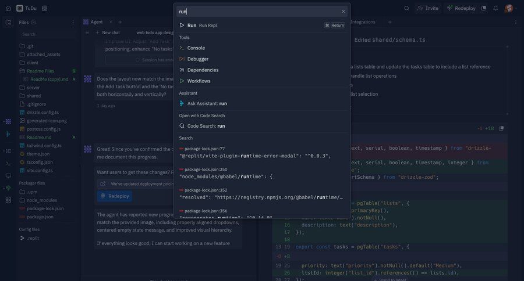This screenshot has height=281, width=524.
Task: Open Workflows tool from palette
Action: click(261, 81)
